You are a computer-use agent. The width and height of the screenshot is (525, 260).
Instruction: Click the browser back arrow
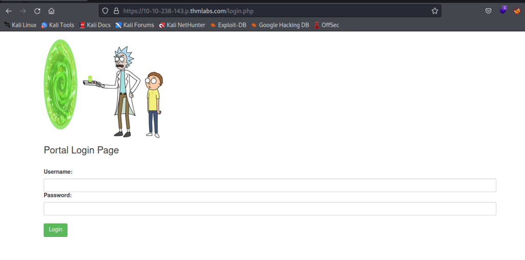point(9,11)
